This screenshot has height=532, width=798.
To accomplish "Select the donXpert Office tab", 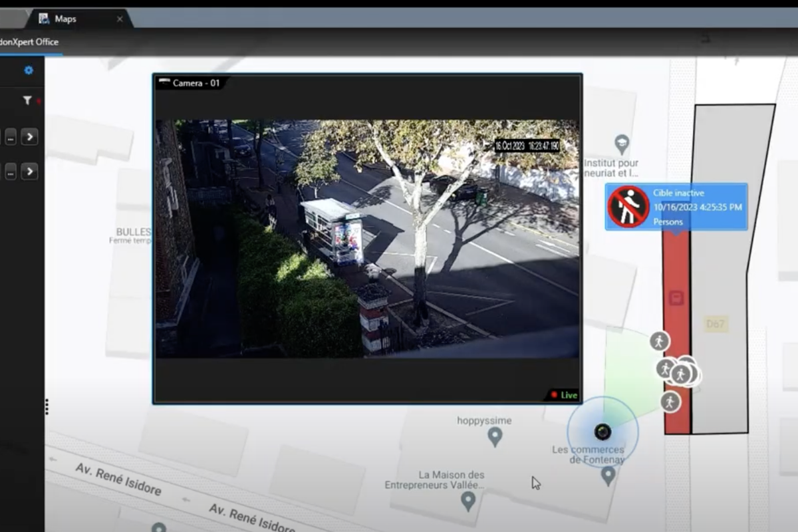I will coord(30,42).
